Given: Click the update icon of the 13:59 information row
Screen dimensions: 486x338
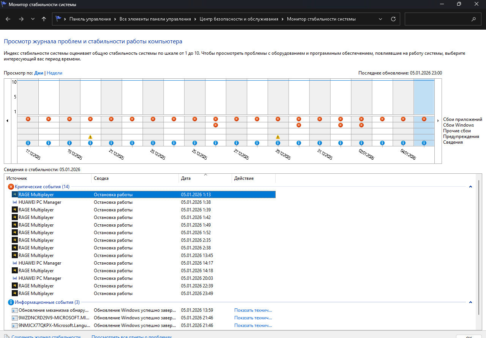Looking at the screenshot, I should 15,310.
